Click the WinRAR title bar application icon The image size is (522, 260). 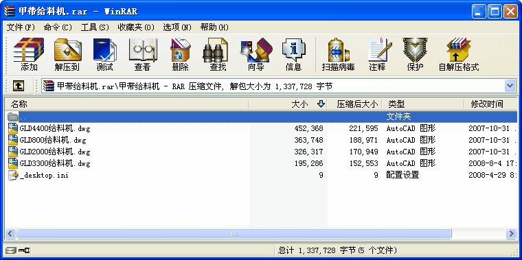10,12
